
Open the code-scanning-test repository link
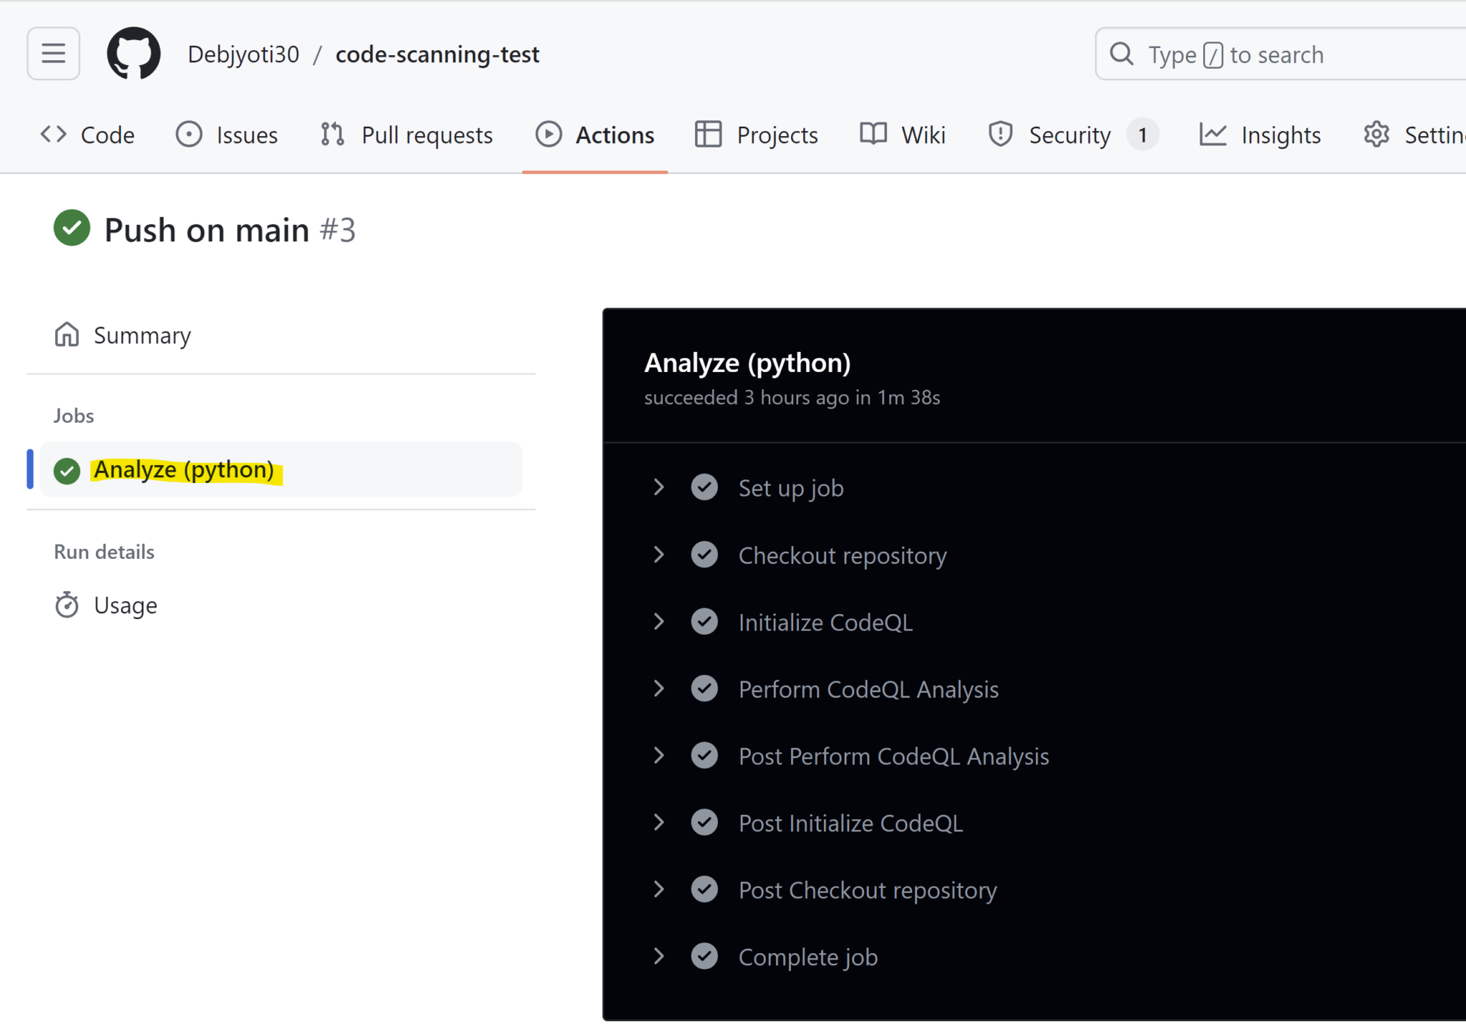point(437,54)
